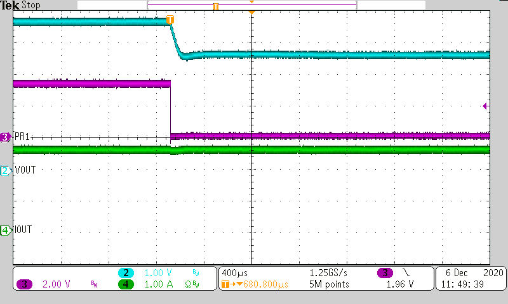Select the channel 3 ground marker beside PR1
508x304 pixels.
point(6,137)
